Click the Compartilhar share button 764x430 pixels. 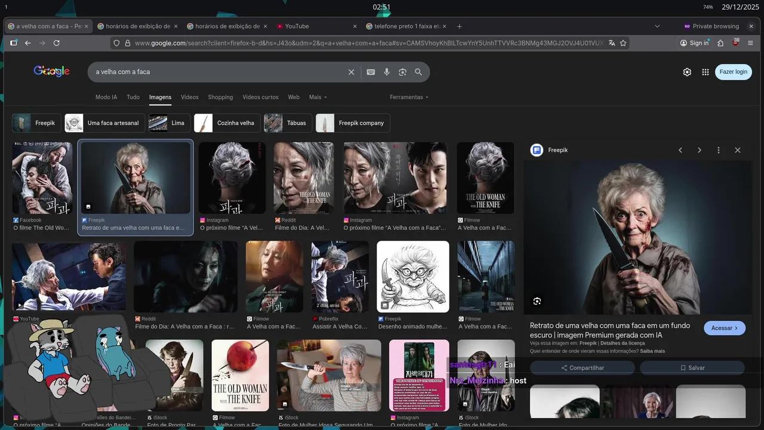[x=582, y=368]
